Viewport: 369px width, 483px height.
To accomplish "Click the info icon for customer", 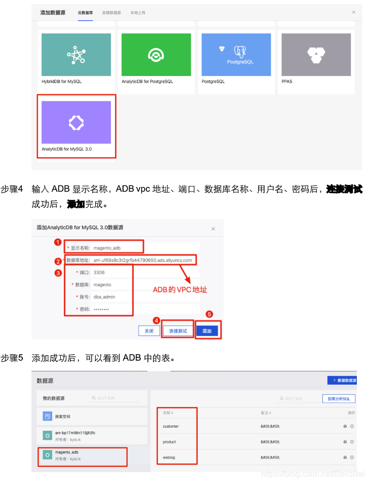I will pos(352,426).
